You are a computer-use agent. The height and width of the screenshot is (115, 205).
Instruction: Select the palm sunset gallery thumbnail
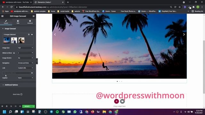6,40
